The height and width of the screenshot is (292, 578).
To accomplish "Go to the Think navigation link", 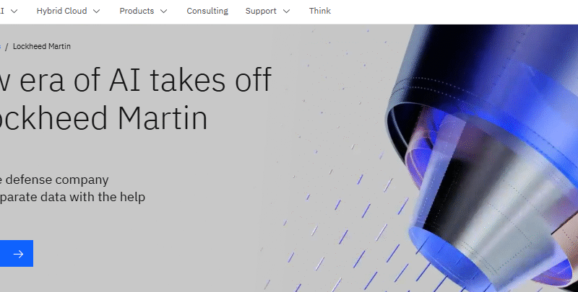I will (x=319, y=11).
